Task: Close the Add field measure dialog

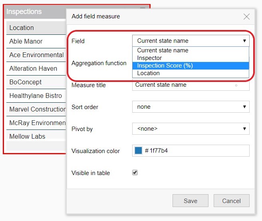Action: pyautogui.click(x=246, y=16)
